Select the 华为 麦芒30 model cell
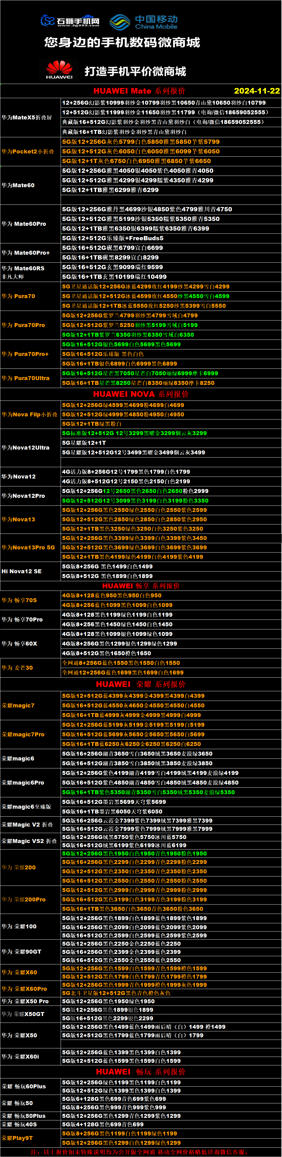The height and width of the screenshot is (1157, 282). click(x=30, y=668)
